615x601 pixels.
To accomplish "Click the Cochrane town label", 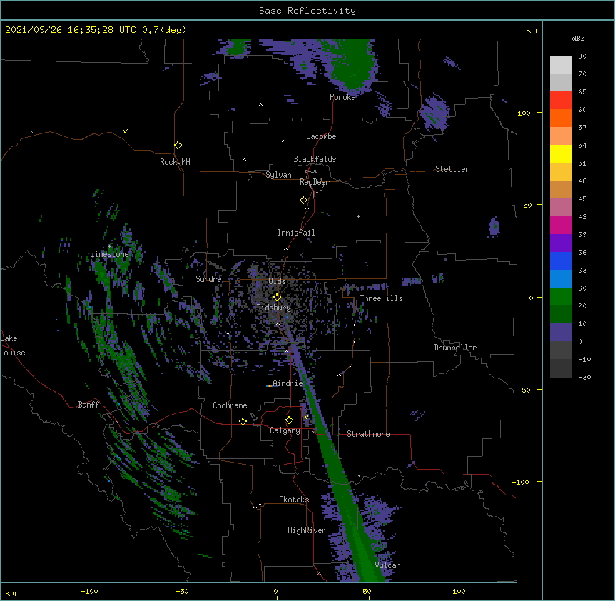I will click(x=230, y=405).
